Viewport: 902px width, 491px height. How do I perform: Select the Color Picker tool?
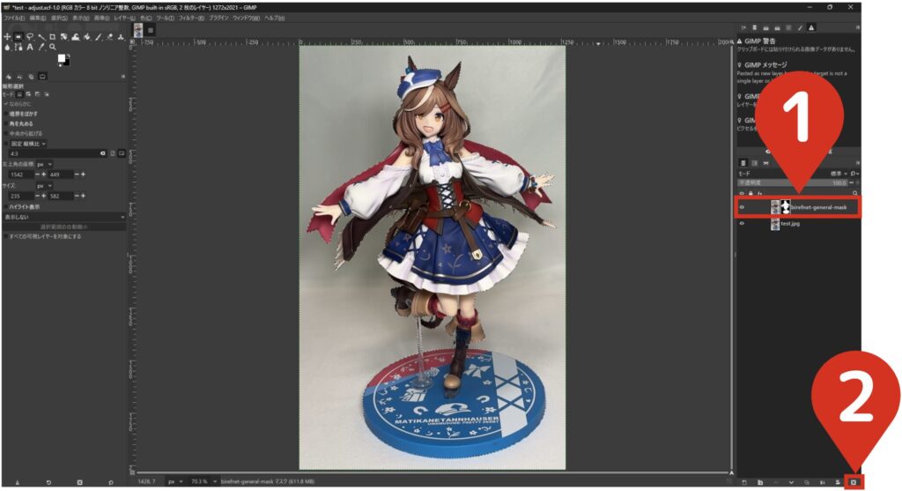point(41,47)
